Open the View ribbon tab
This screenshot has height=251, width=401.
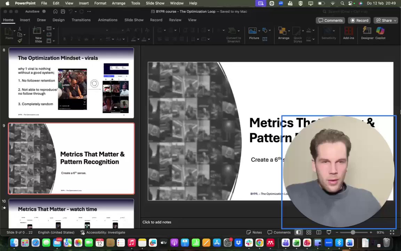[192, 20]
